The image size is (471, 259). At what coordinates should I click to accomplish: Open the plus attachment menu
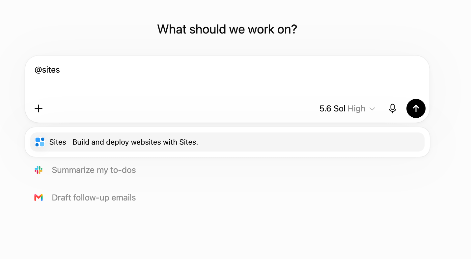[x=39, y=108]
